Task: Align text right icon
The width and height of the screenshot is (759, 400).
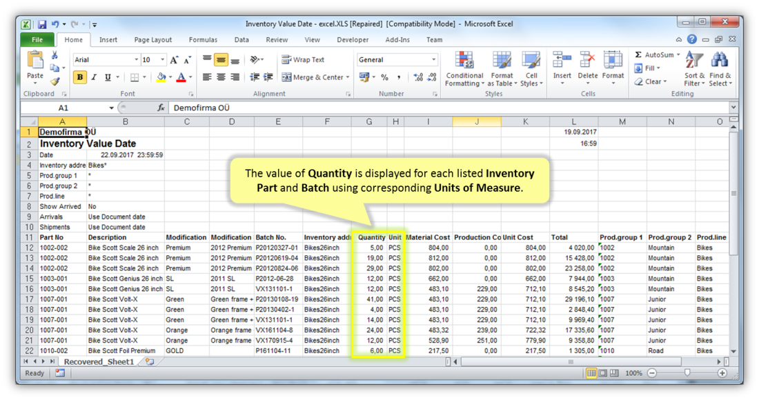Action: coord(235,77)
